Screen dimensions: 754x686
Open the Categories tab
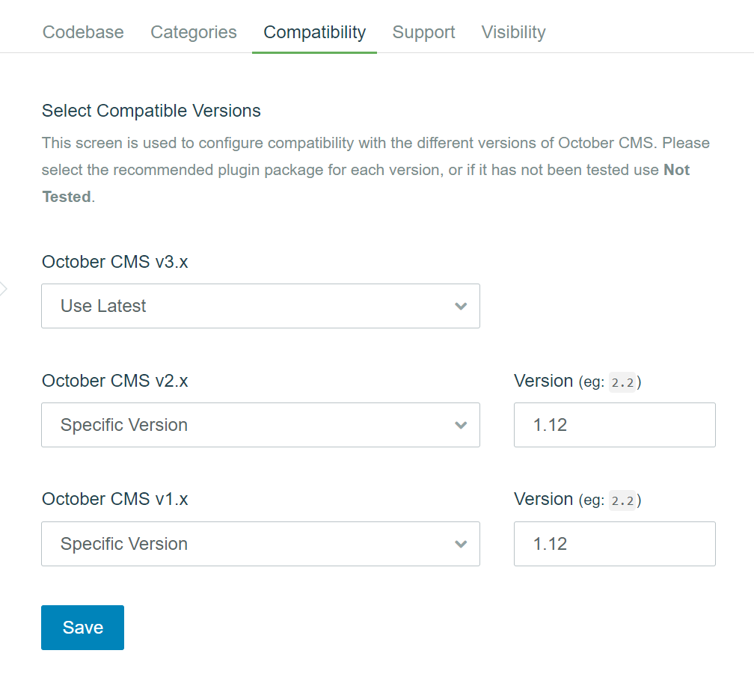click(x=193, y=32)
